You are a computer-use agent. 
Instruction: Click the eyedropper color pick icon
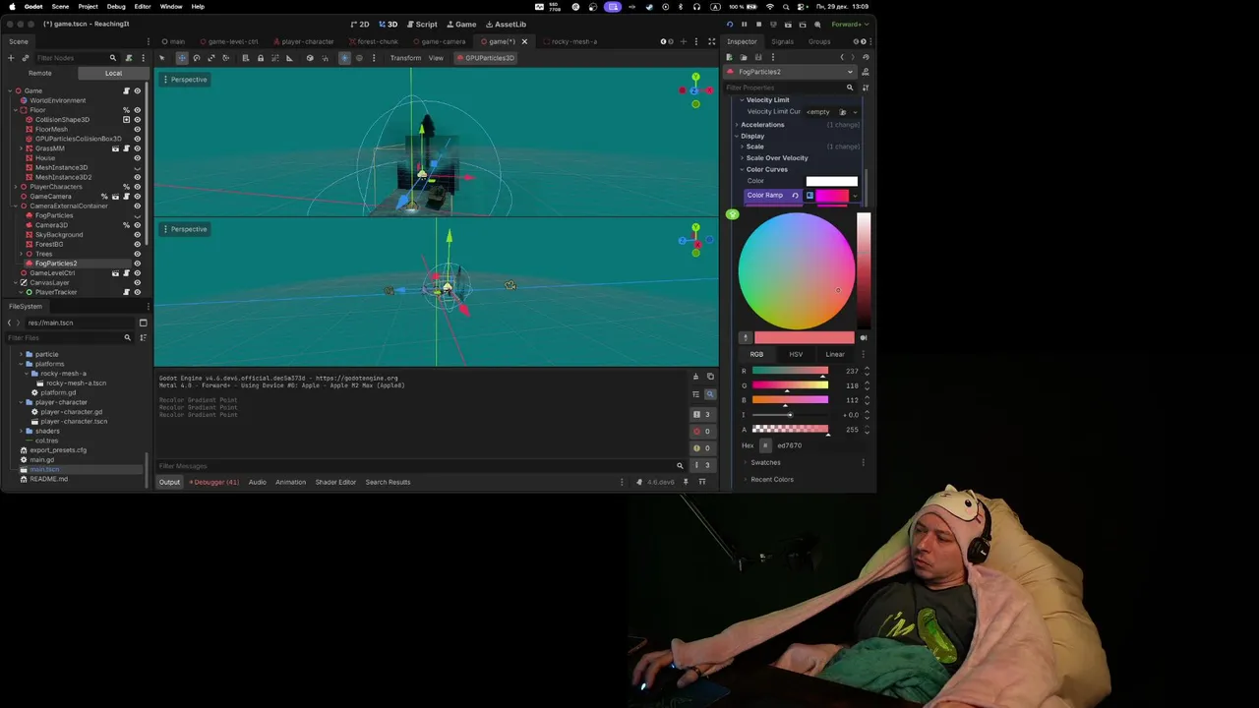click(745, 338)
